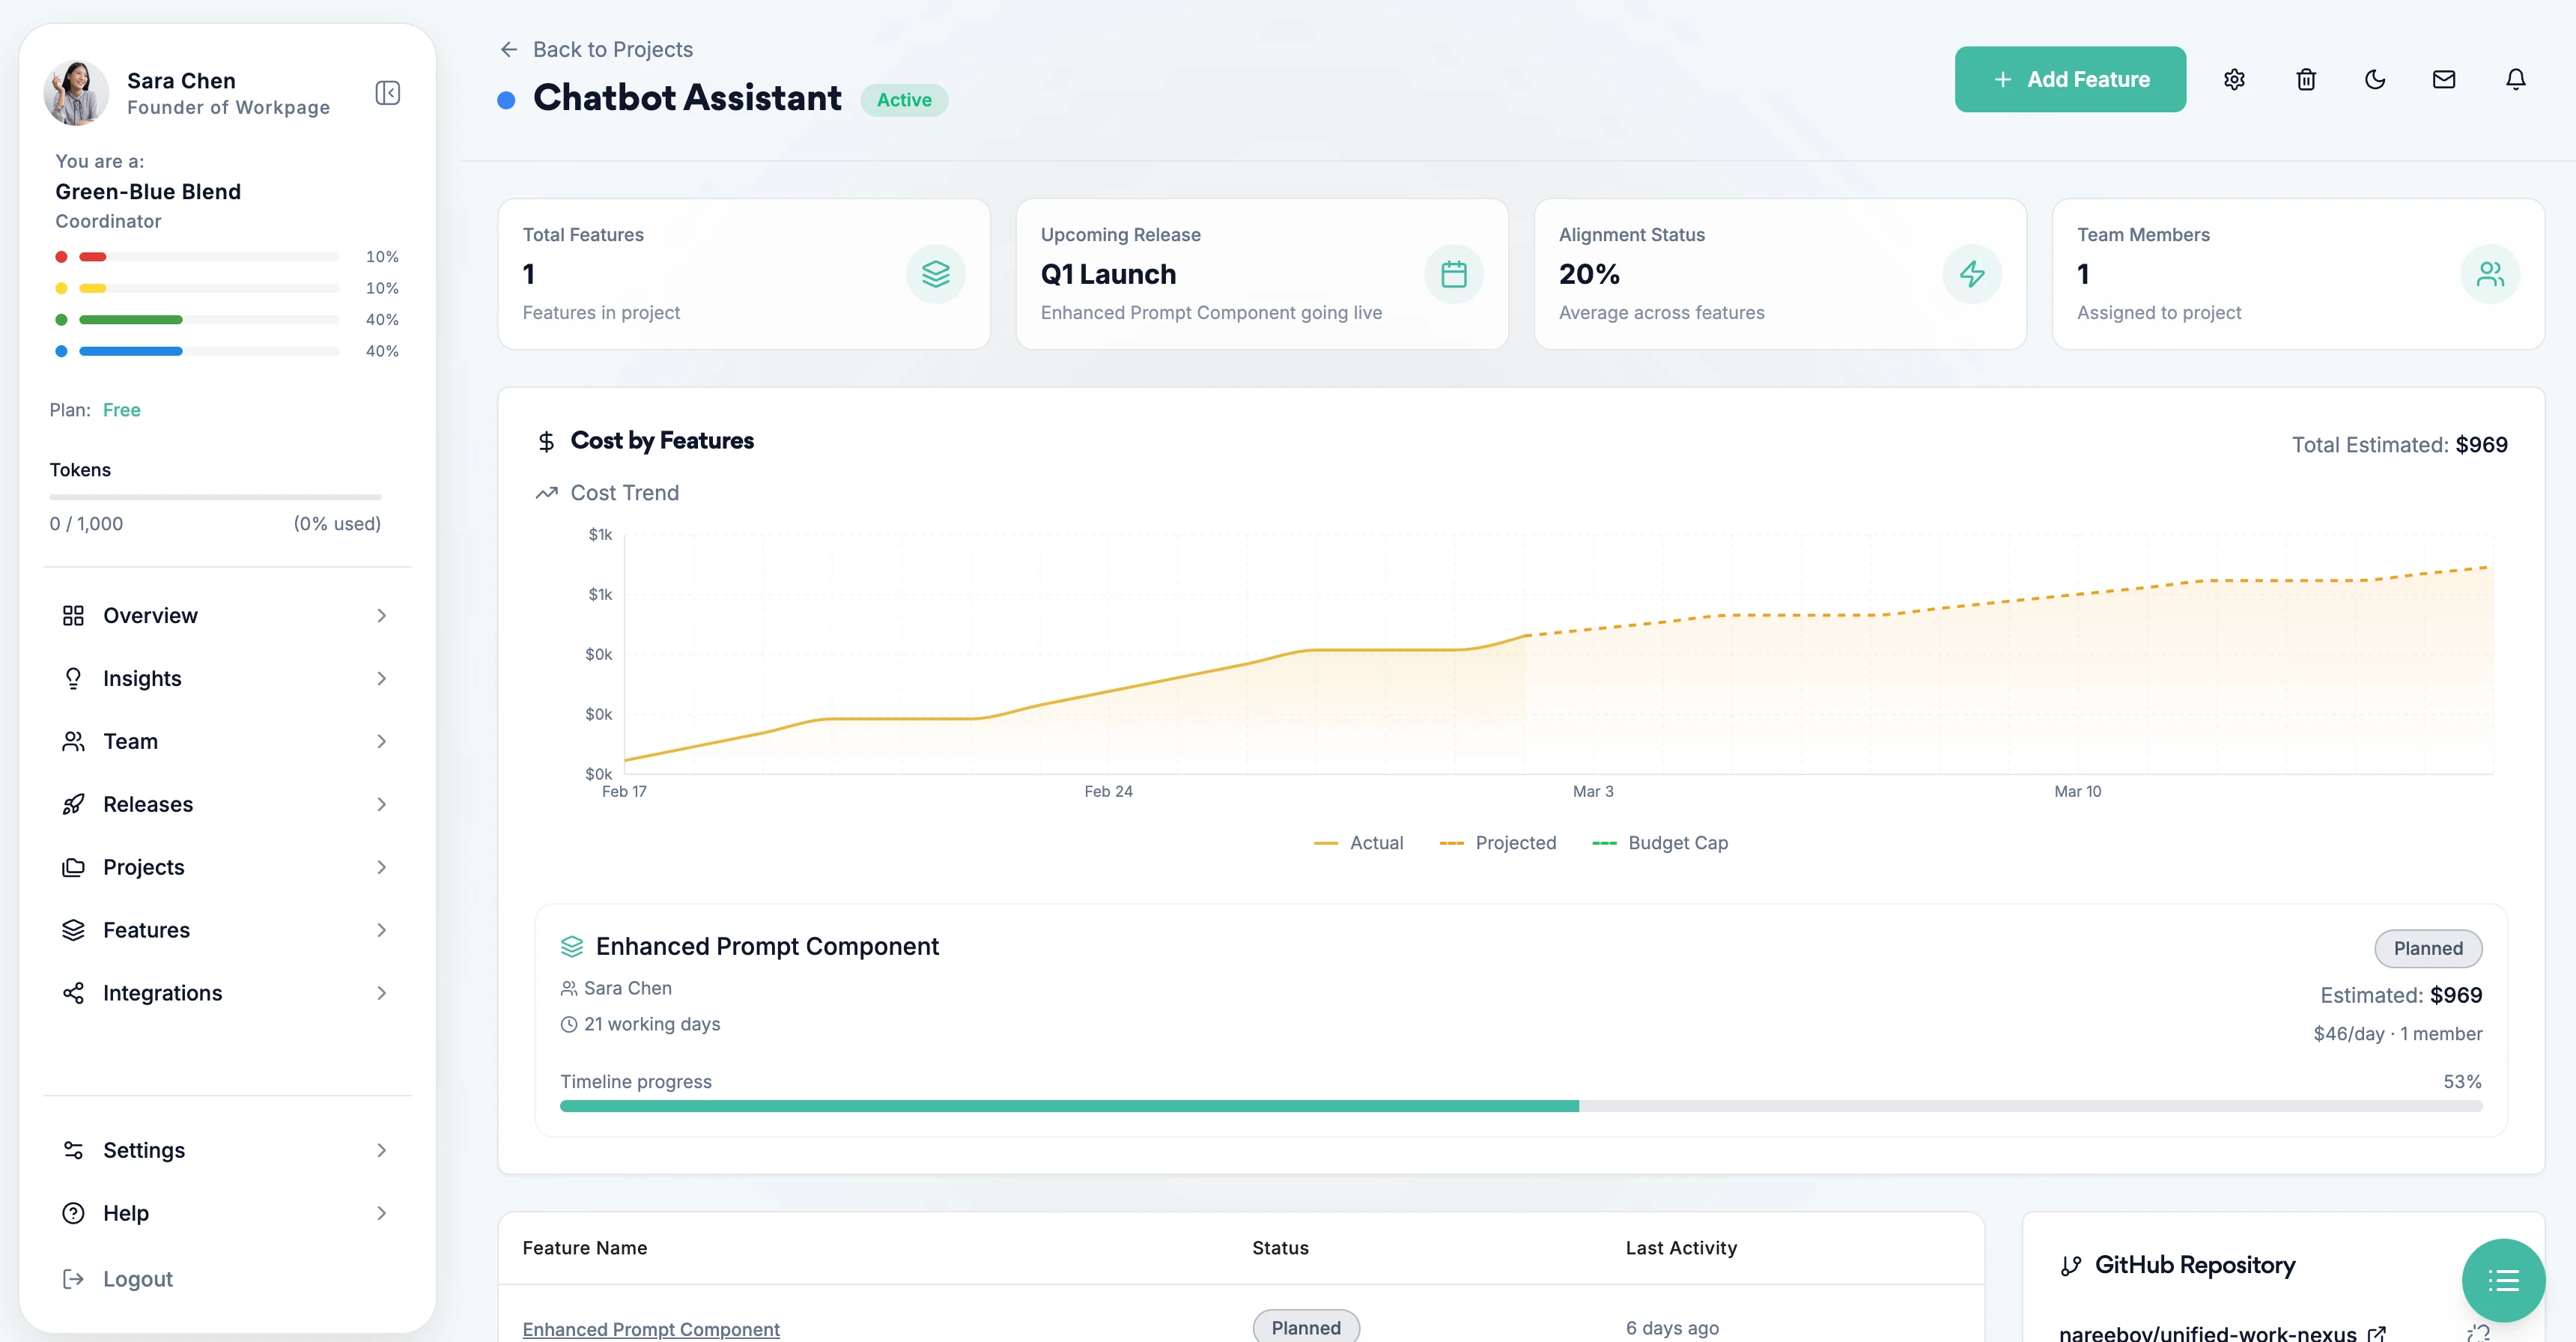2576x1342 pixels.
Task: Click the external link icon next to repository name
Action: coord(2377,1332)
